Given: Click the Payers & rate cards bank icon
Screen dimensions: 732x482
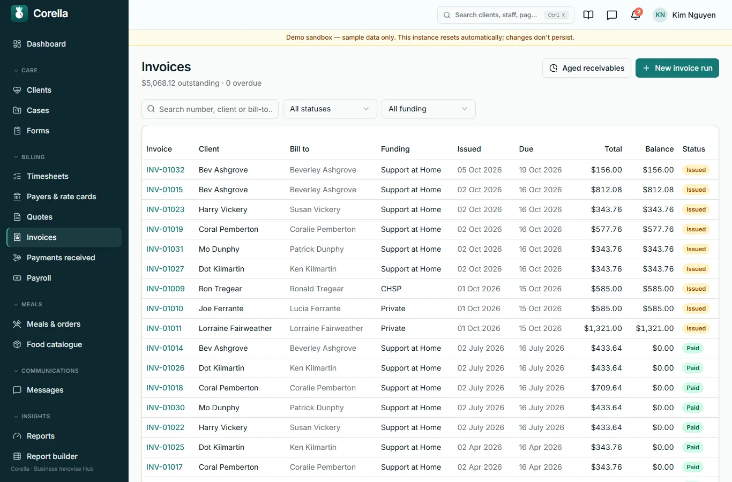Looking at the screenshot, I should pos(17,197).
